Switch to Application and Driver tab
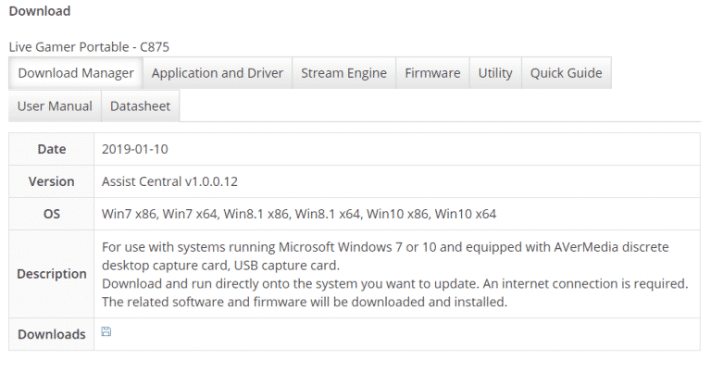The width and height of the screenshot is (711, 372). coord(218,73)
